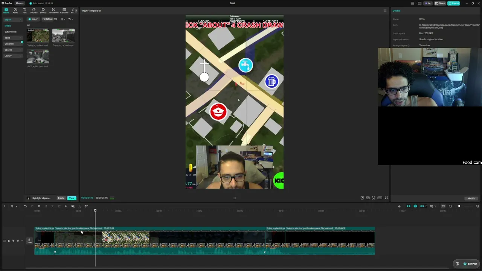
Task: Toggle auto snapping on timeline
Action: click(x=415, y=206)
